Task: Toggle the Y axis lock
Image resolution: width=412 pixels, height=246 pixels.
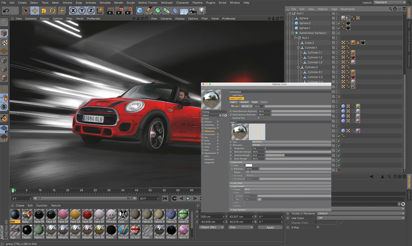Action: click(x=82, y=11)
